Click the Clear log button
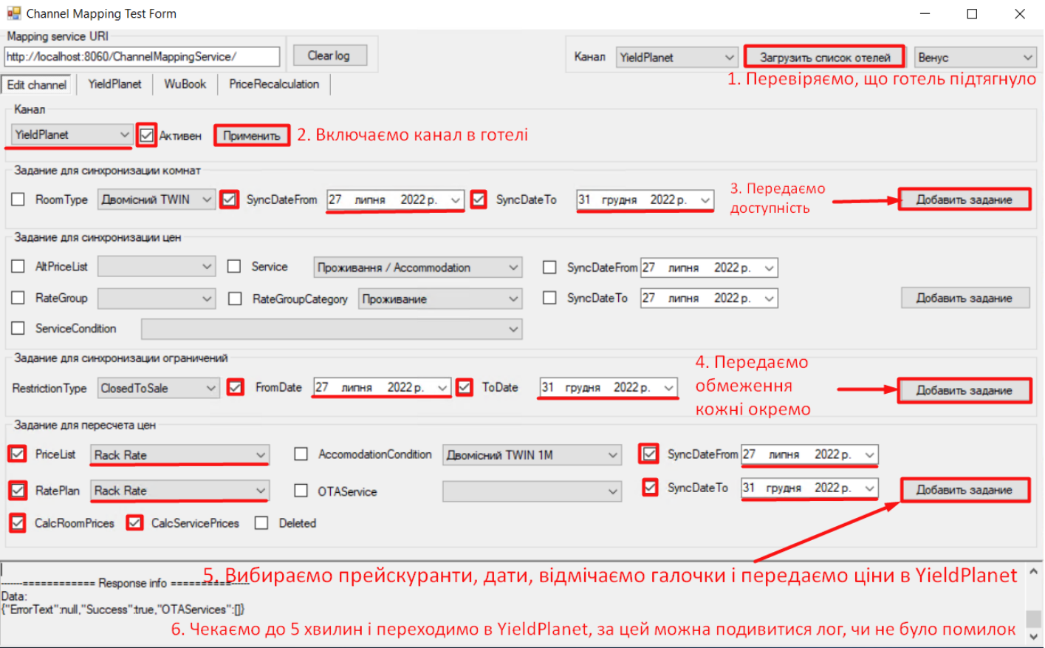The height and width of the screenshot is (648, 1045). tap(329, 55)
